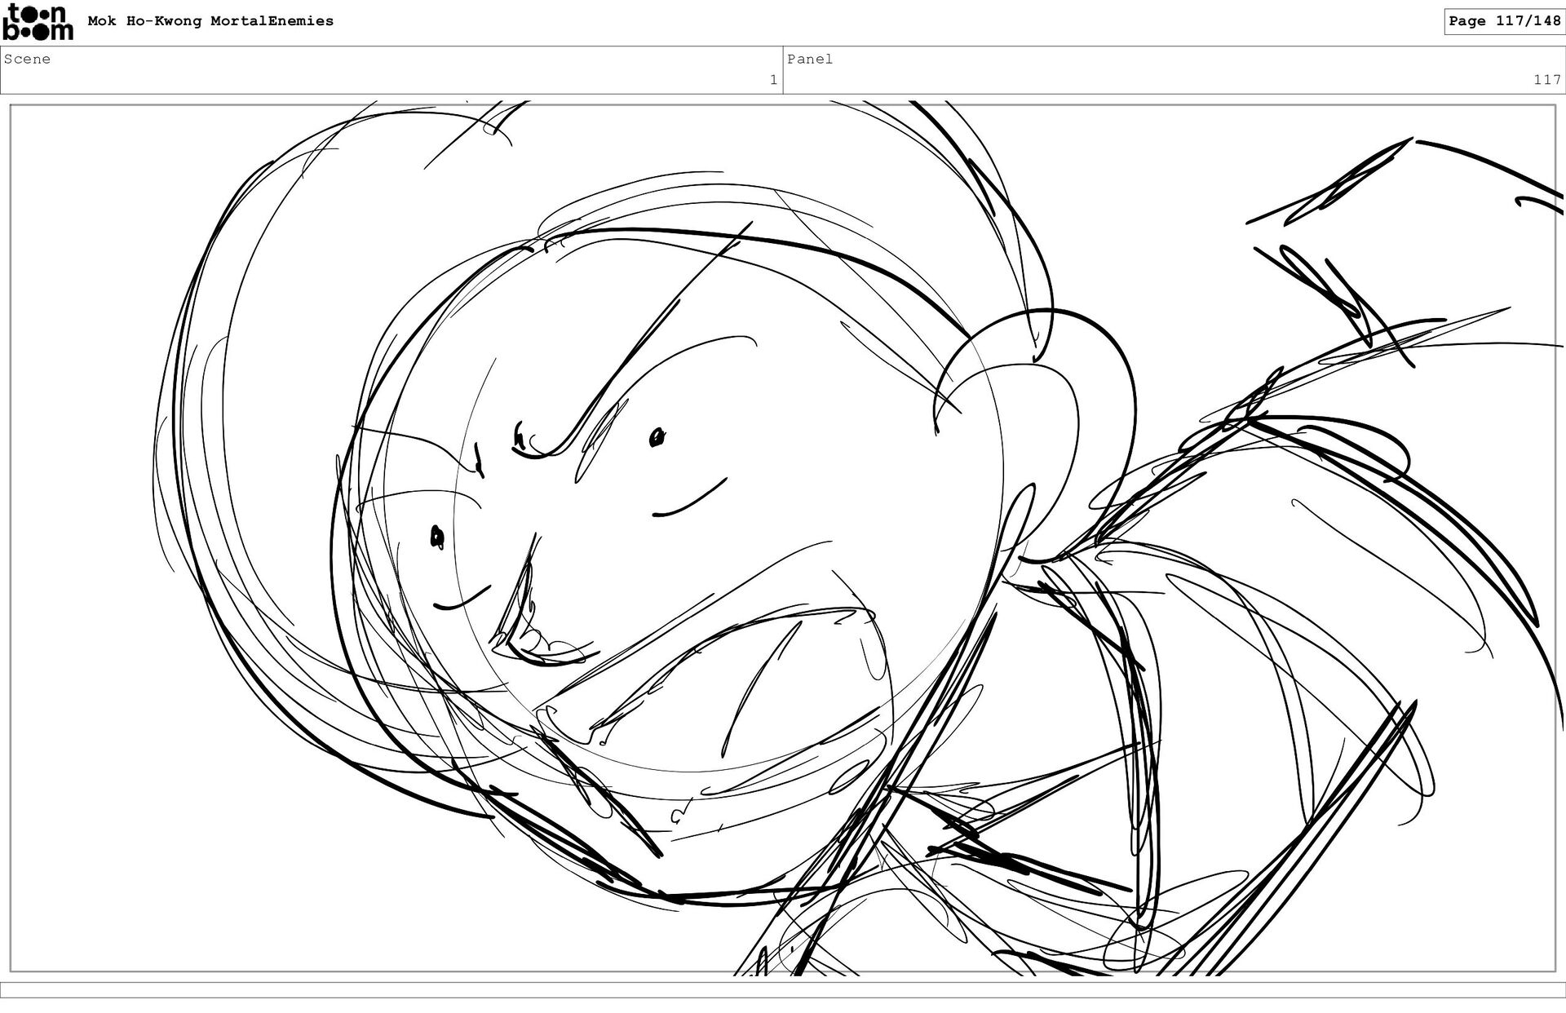The image size is (1566, 1013).
Task: Select the 'Scene' header label
Action: tap(27, 59)
